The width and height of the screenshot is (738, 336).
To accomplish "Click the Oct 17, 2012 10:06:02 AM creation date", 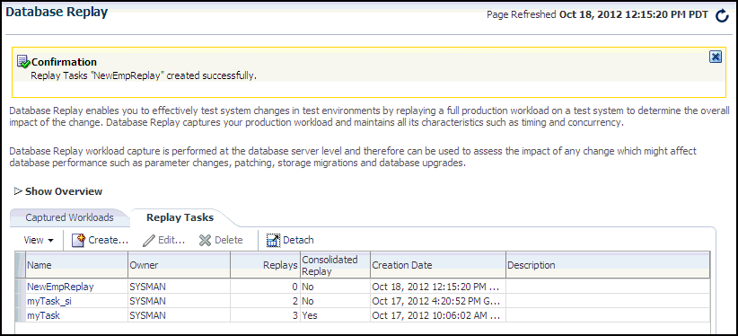I will click(x=435, y=315).
